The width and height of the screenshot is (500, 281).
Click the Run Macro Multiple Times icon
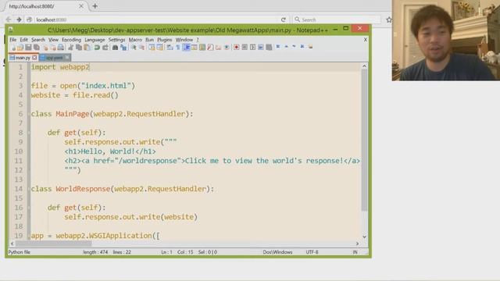pos(261,48)
